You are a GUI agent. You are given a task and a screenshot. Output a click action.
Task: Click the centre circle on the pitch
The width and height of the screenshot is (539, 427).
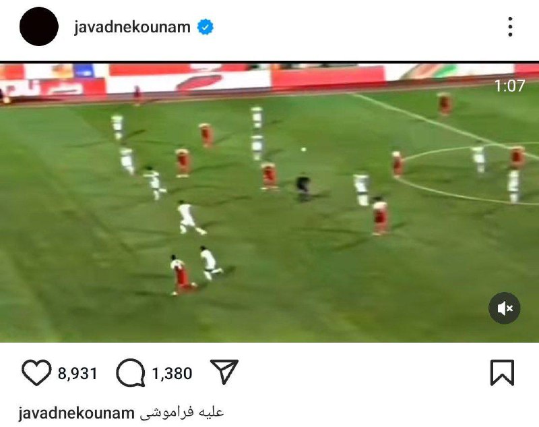(x=471, y=175)
